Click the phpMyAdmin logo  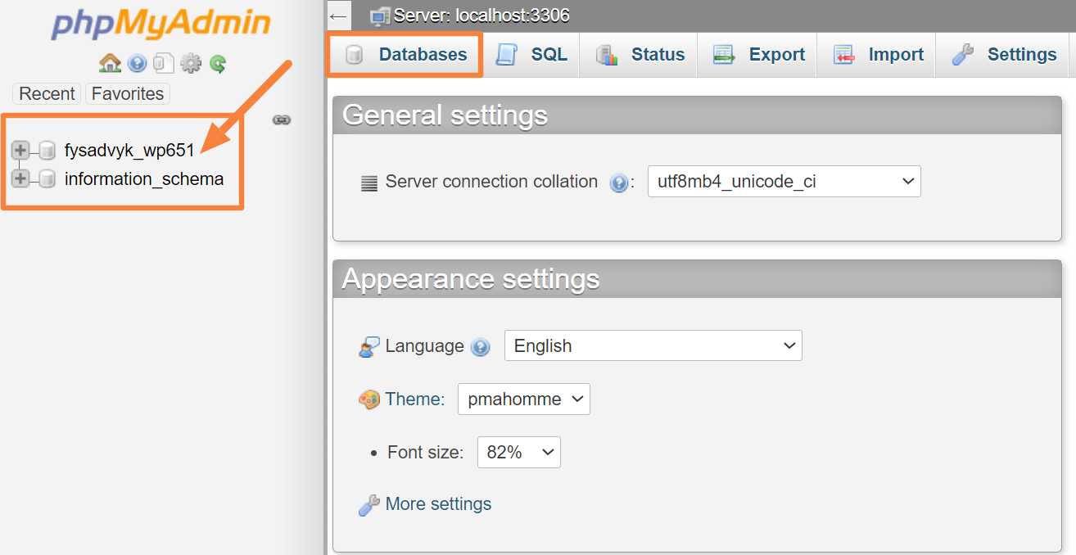160,24
